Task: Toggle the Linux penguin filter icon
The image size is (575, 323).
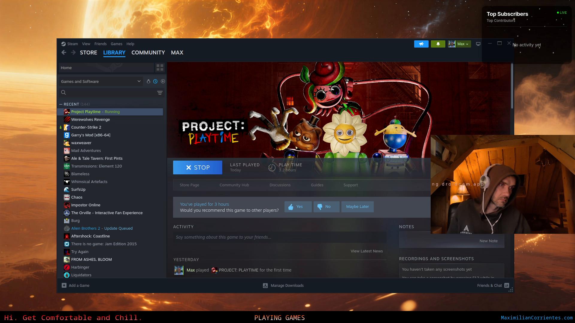Action: pos(148,81)
